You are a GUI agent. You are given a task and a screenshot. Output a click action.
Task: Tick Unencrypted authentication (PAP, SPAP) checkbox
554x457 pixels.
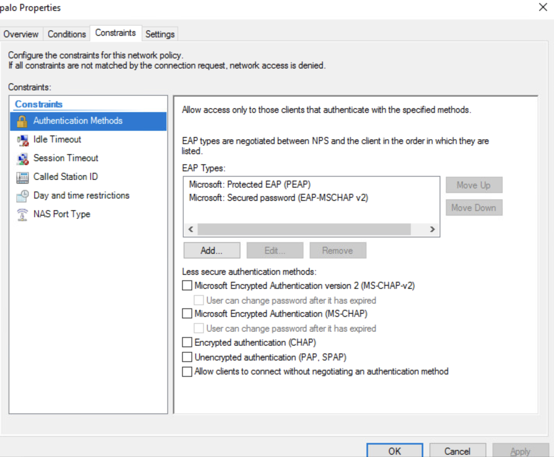pyautogui.click(x=187, y=357)
